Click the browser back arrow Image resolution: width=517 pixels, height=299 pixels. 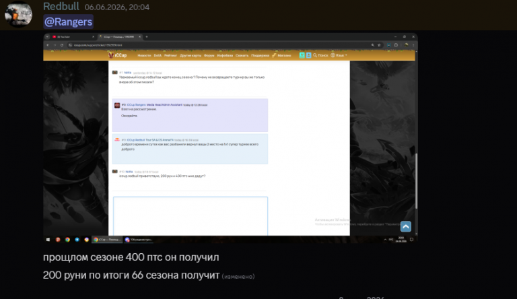[x=48, y=45]
